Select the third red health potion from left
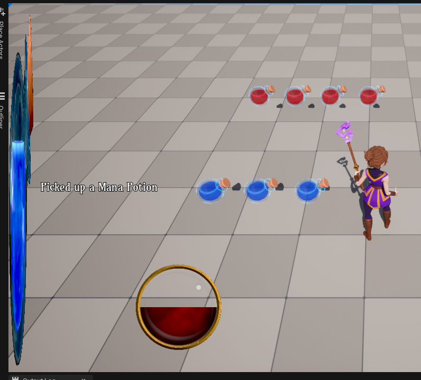The height and width of the screenshot is (380, 421). coord(333,95)
